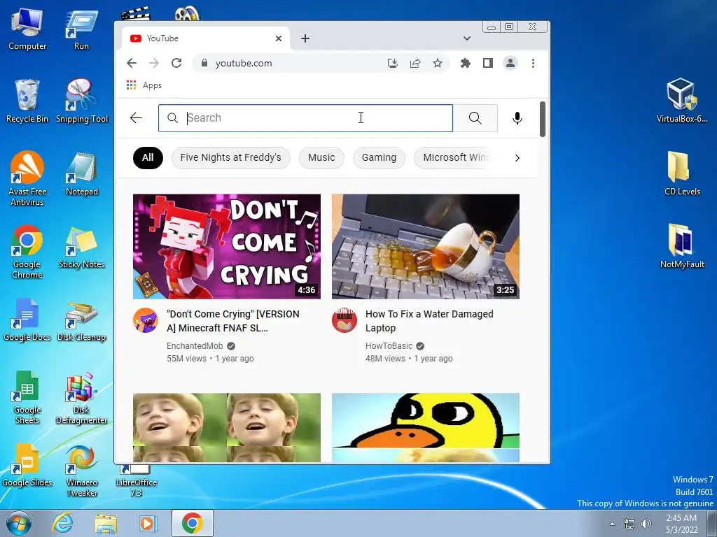Select Disk Cleanup desktop shortcut

(x=82, y=321)
